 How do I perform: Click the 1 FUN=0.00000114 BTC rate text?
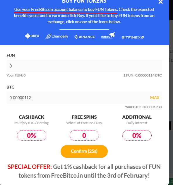click(x=143, y=75)
